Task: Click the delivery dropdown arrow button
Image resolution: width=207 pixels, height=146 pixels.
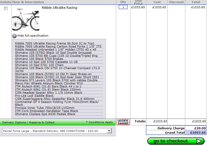Action: coord(109,131)
